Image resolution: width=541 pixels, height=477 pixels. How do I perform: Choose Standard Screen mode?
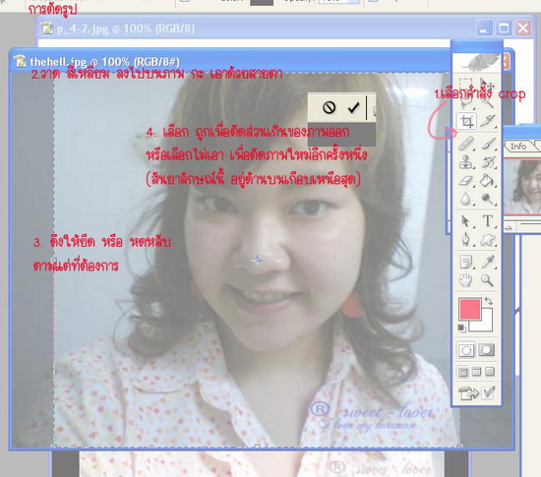coord(462,372)
